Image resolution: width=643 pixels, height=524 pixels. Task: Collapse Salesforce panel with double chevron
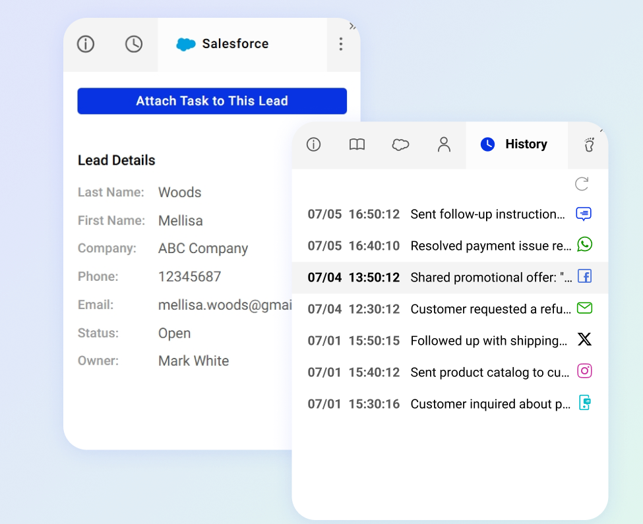pos(352,26)
